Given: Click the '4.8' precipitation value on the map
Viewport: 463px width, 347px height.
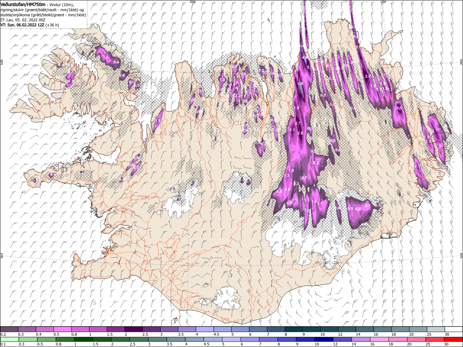Looking at the screenshot, I should point(300,83).
